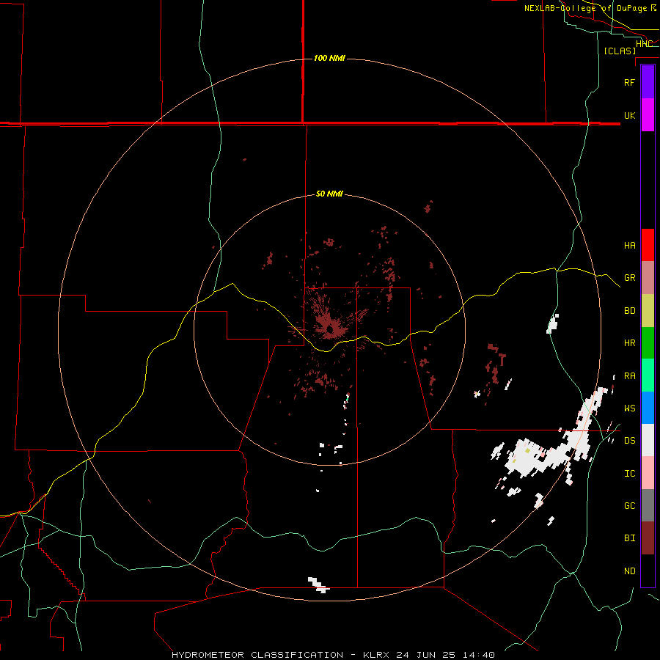Image resolution: width=660 pixels, height=660 pixels.
Task: Click the radar site center clutter
Action: pos(330,329)
